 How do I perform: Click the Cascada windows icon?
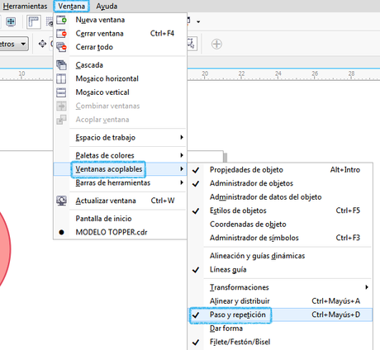pyautogui.click(x=61, y=65)
